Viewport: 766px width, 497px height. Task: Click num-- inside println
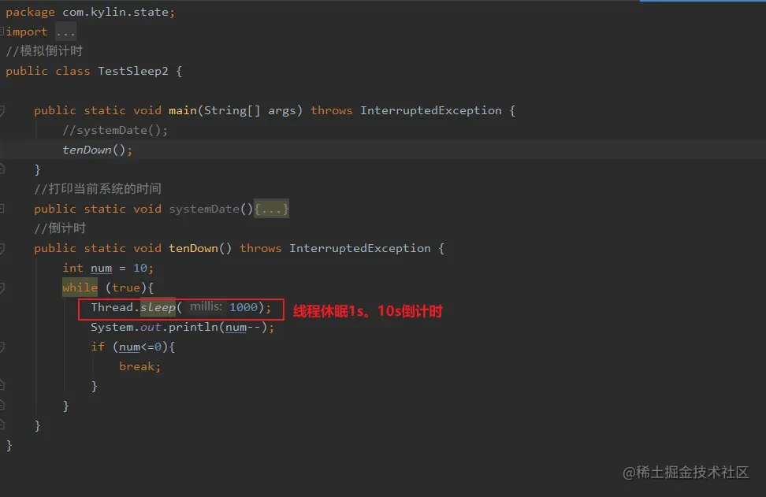pyautogui.click(x=243, y=327)
